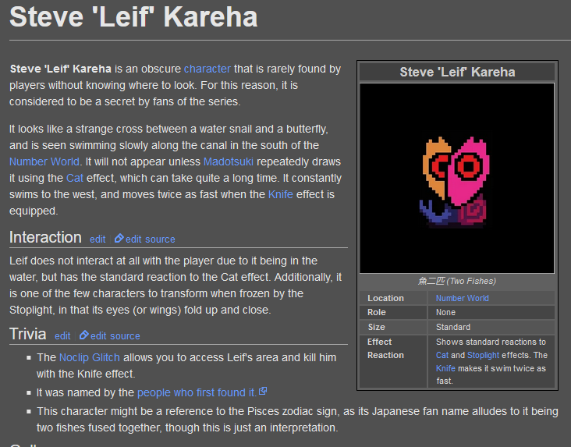Click the 'Location' label in infobox

(x=385, y=298)
